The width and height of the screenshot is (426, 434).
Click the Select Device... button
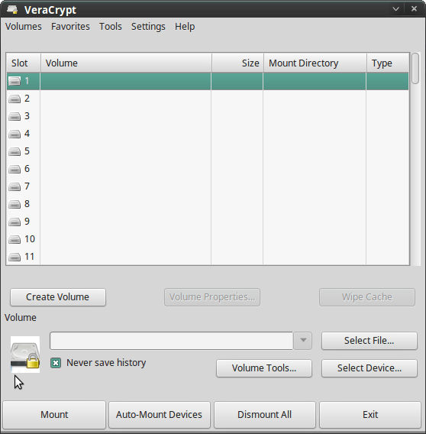[x=369, y=368]
